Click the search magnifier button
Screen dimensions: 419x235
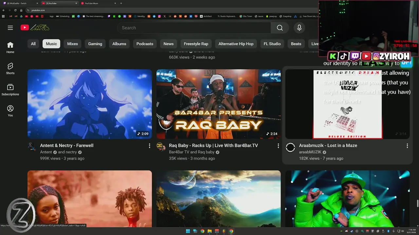280,28
